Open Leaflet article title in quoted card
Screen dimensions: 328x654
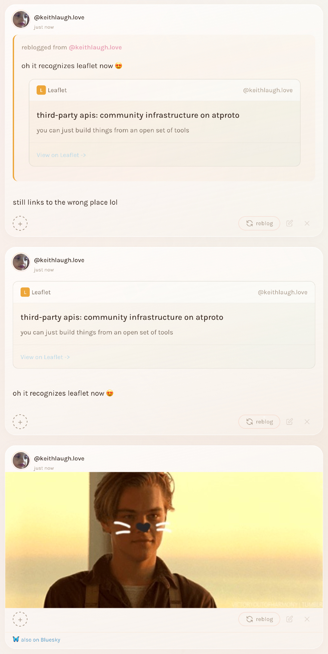(x=138, y=115)
